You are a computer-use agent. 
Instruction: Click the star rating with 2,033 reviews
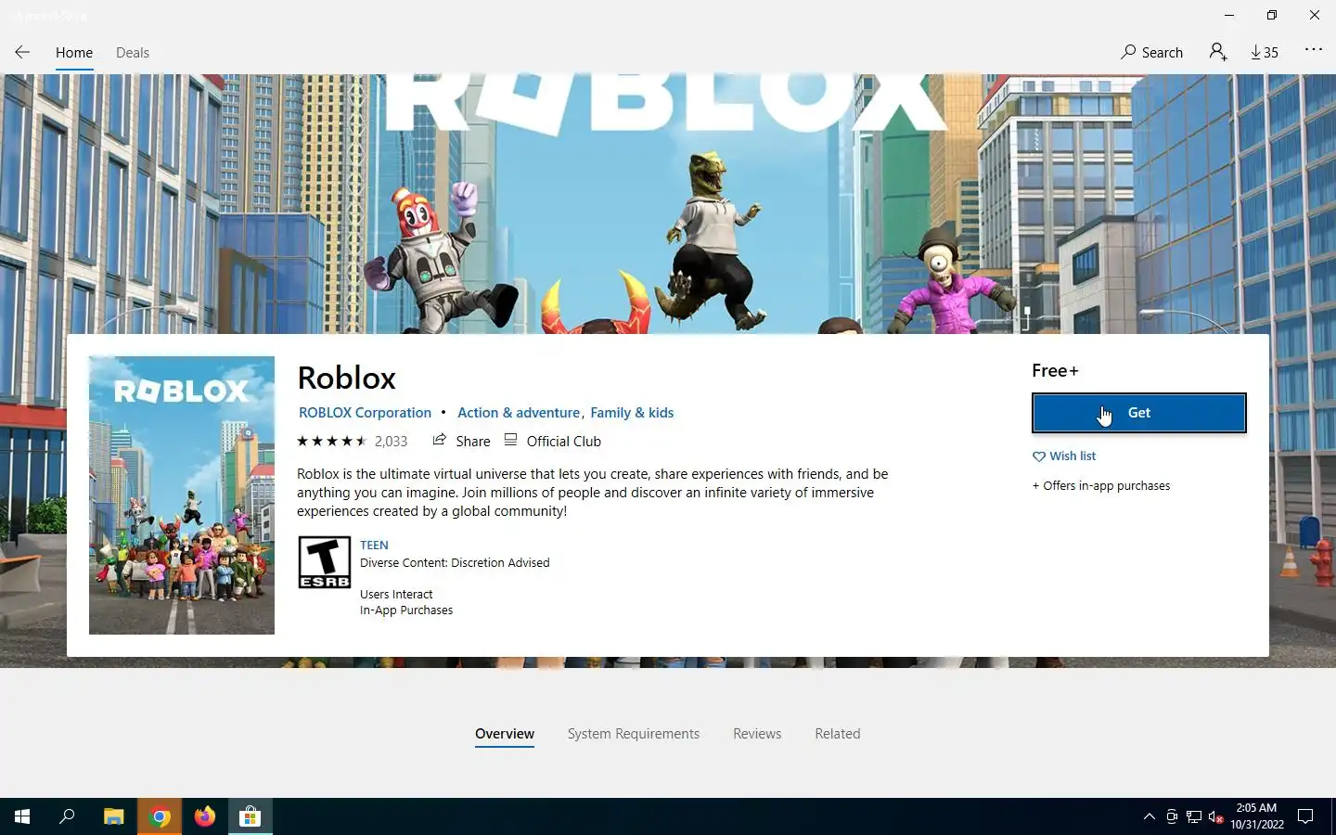pyautogui.click(x=352, y=442)
